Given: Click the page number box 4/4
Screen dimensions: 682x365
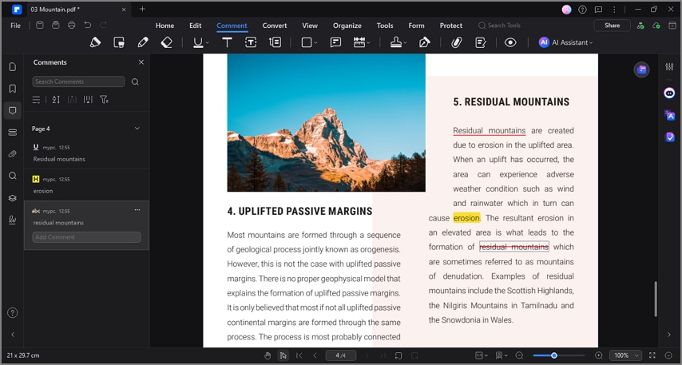Looking at the screenshot, I should point(340,355).
